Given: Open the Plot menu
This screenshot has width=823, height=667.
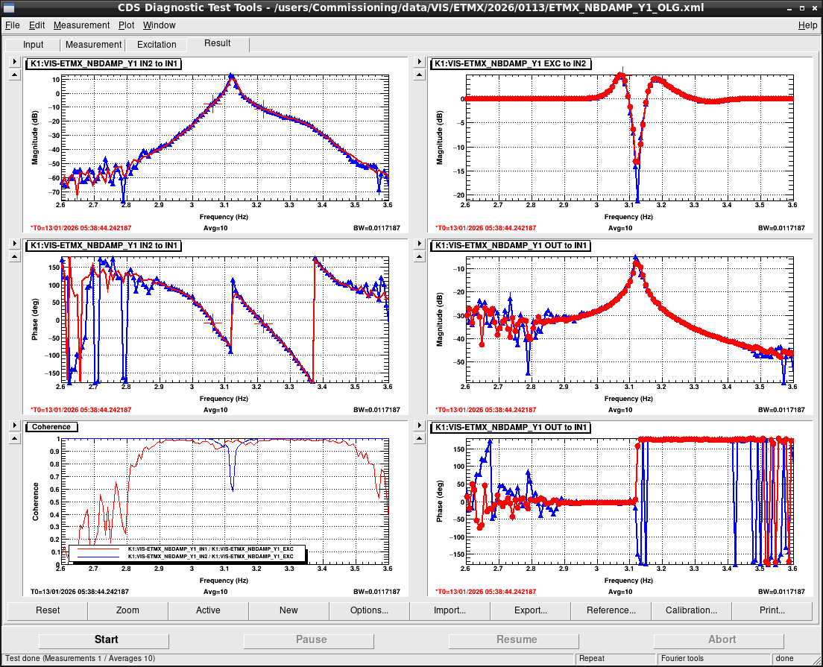Looking at the screenshot, I should tap(126, 25).
